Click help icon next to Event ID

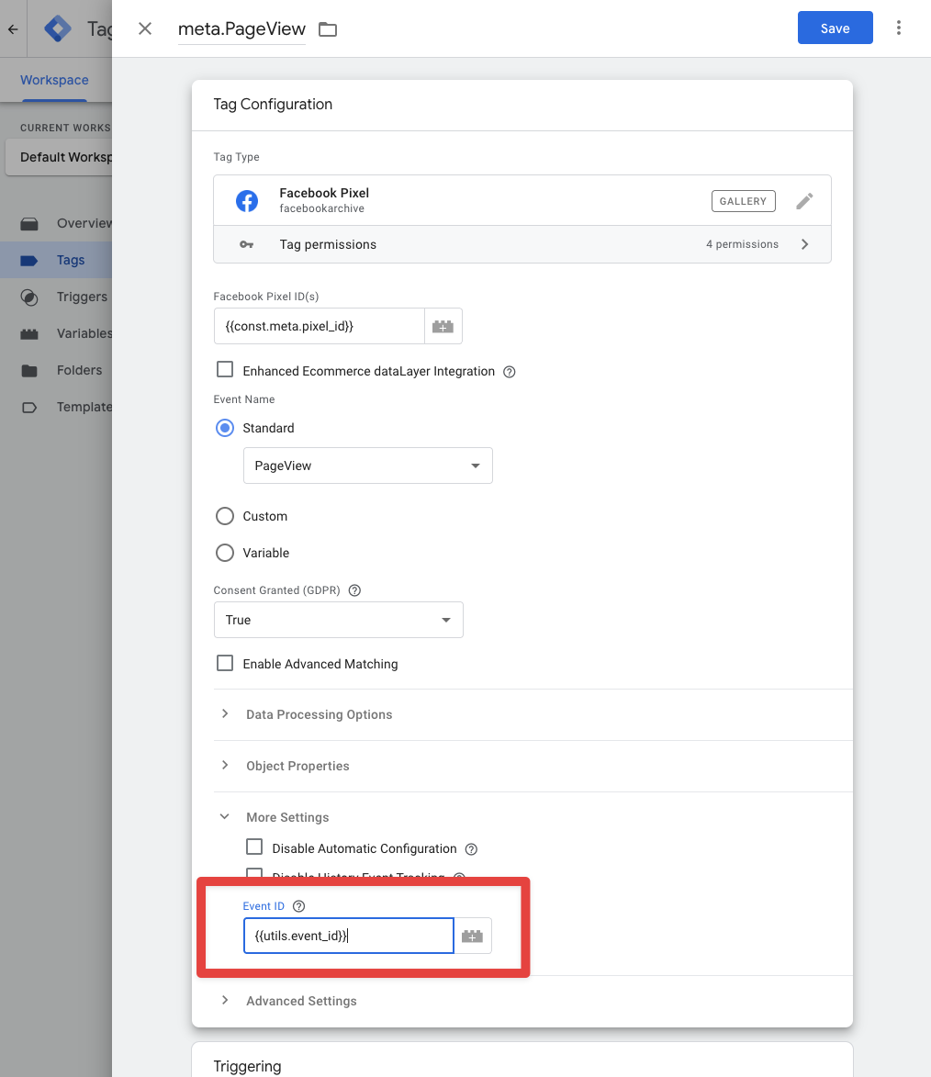click(298, 906)
